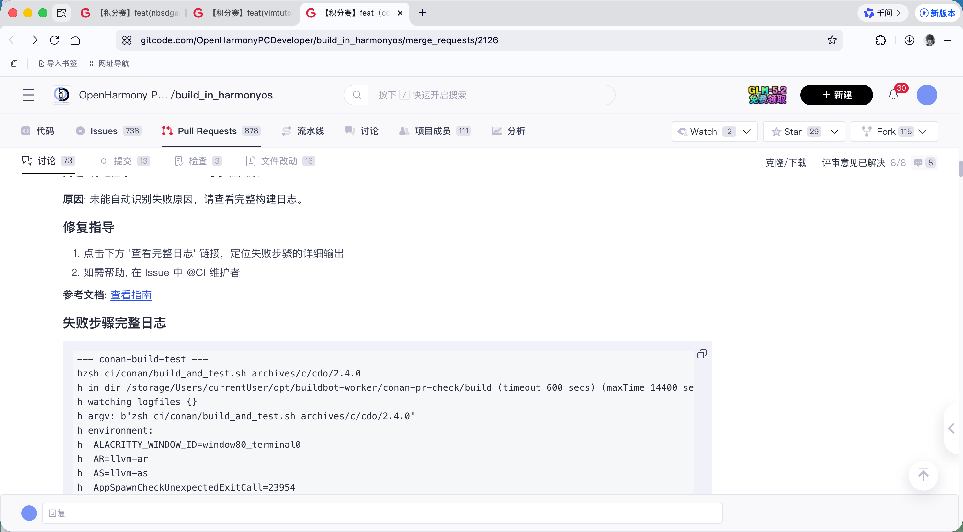Open the 项目成员 tab
The width and height of the screenshot is (963, 532).
435,131
